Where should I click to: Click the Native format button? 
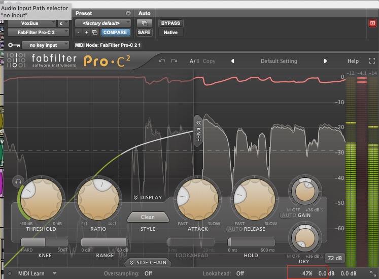pyautogui.click(x=170, y=33)
